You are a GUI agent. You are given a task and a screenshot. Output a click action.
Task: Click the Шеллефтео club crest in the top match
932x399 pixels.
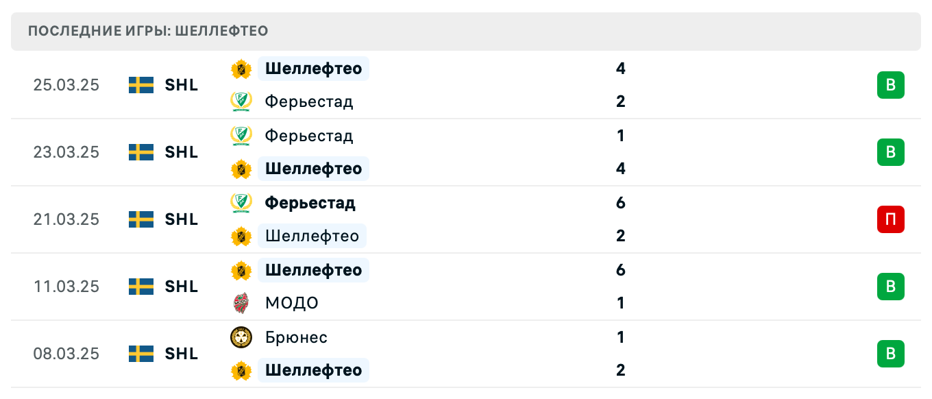click(x=241, y=69)
